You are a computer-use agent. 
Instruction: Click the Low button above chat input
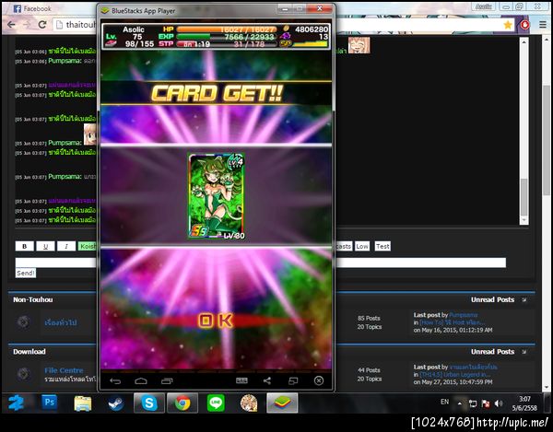point(362,246)
